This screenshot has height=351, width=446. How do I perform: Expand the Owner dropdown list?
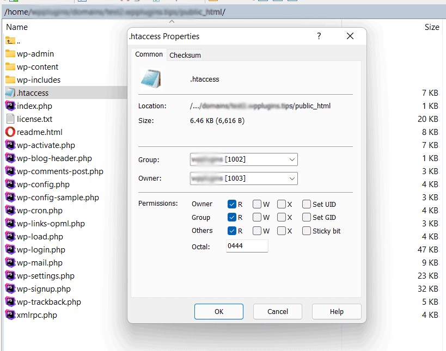(292, 178)
